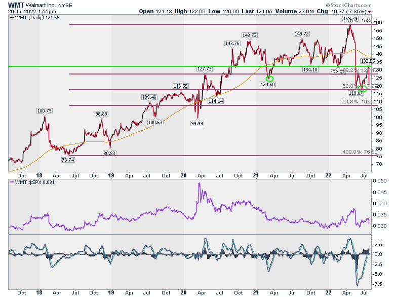Click the 80.83 low price label
Screen dimensions: 395x297
(x=109, y=153)
